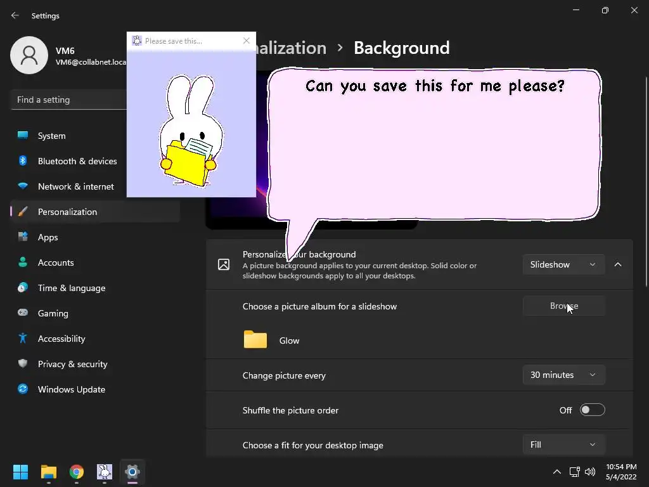This screenshot has height=487, width=649.
Task: Click the bunny icon in the popup title bar
Action: click(x=137, y=41)
